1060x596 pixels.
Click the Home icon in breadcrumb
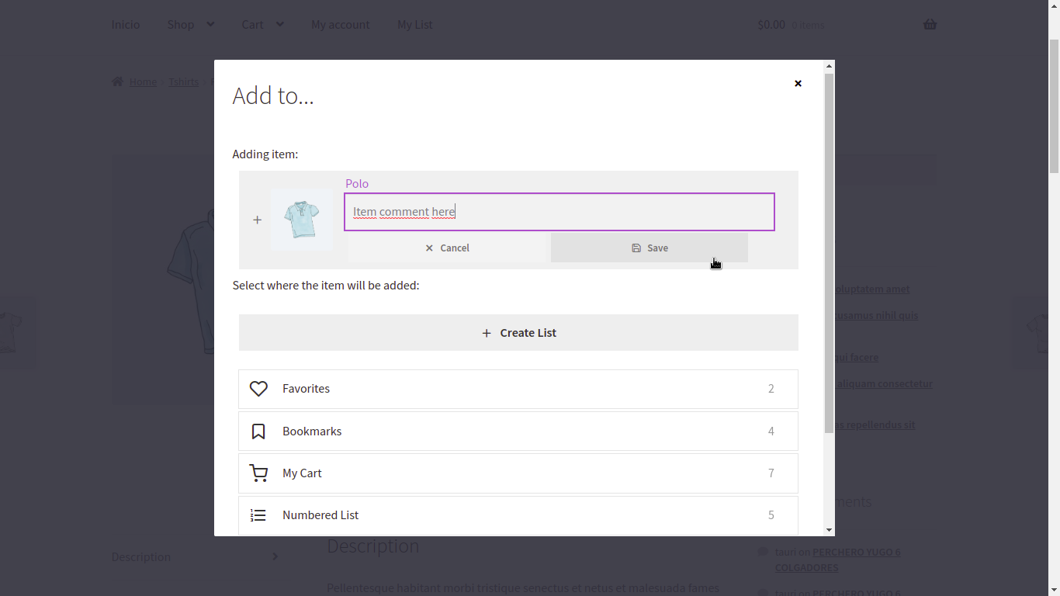coord(117,81)
